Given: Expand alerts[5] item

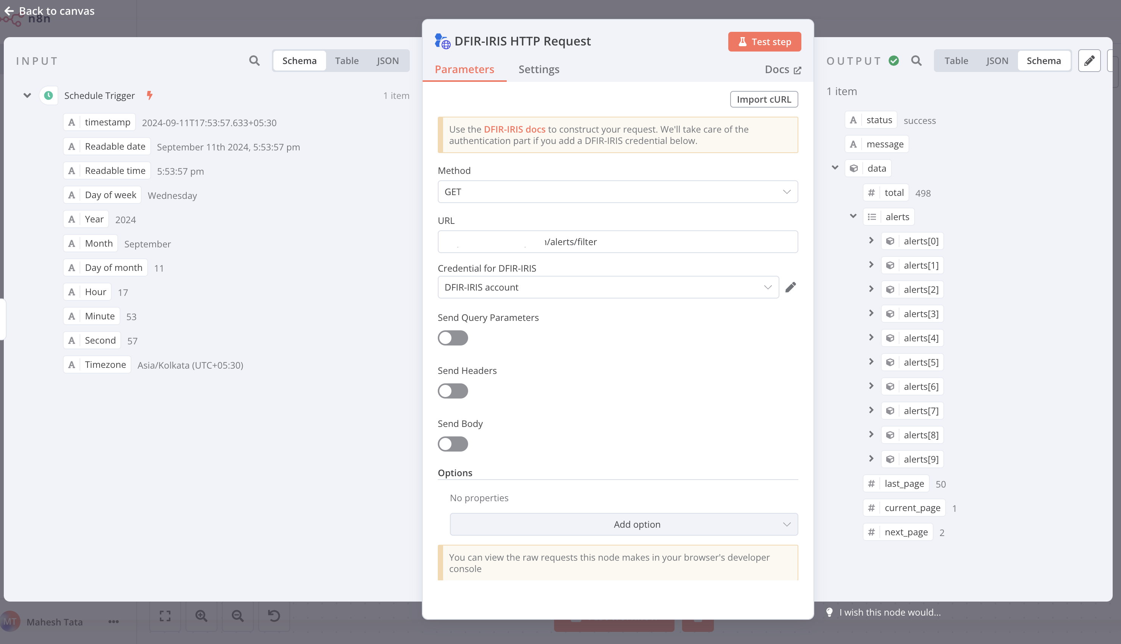Looking at the screenshot, I should (x=871, y=362).
